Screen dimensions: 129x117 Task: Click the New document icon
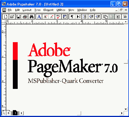[x=6, y=17]
